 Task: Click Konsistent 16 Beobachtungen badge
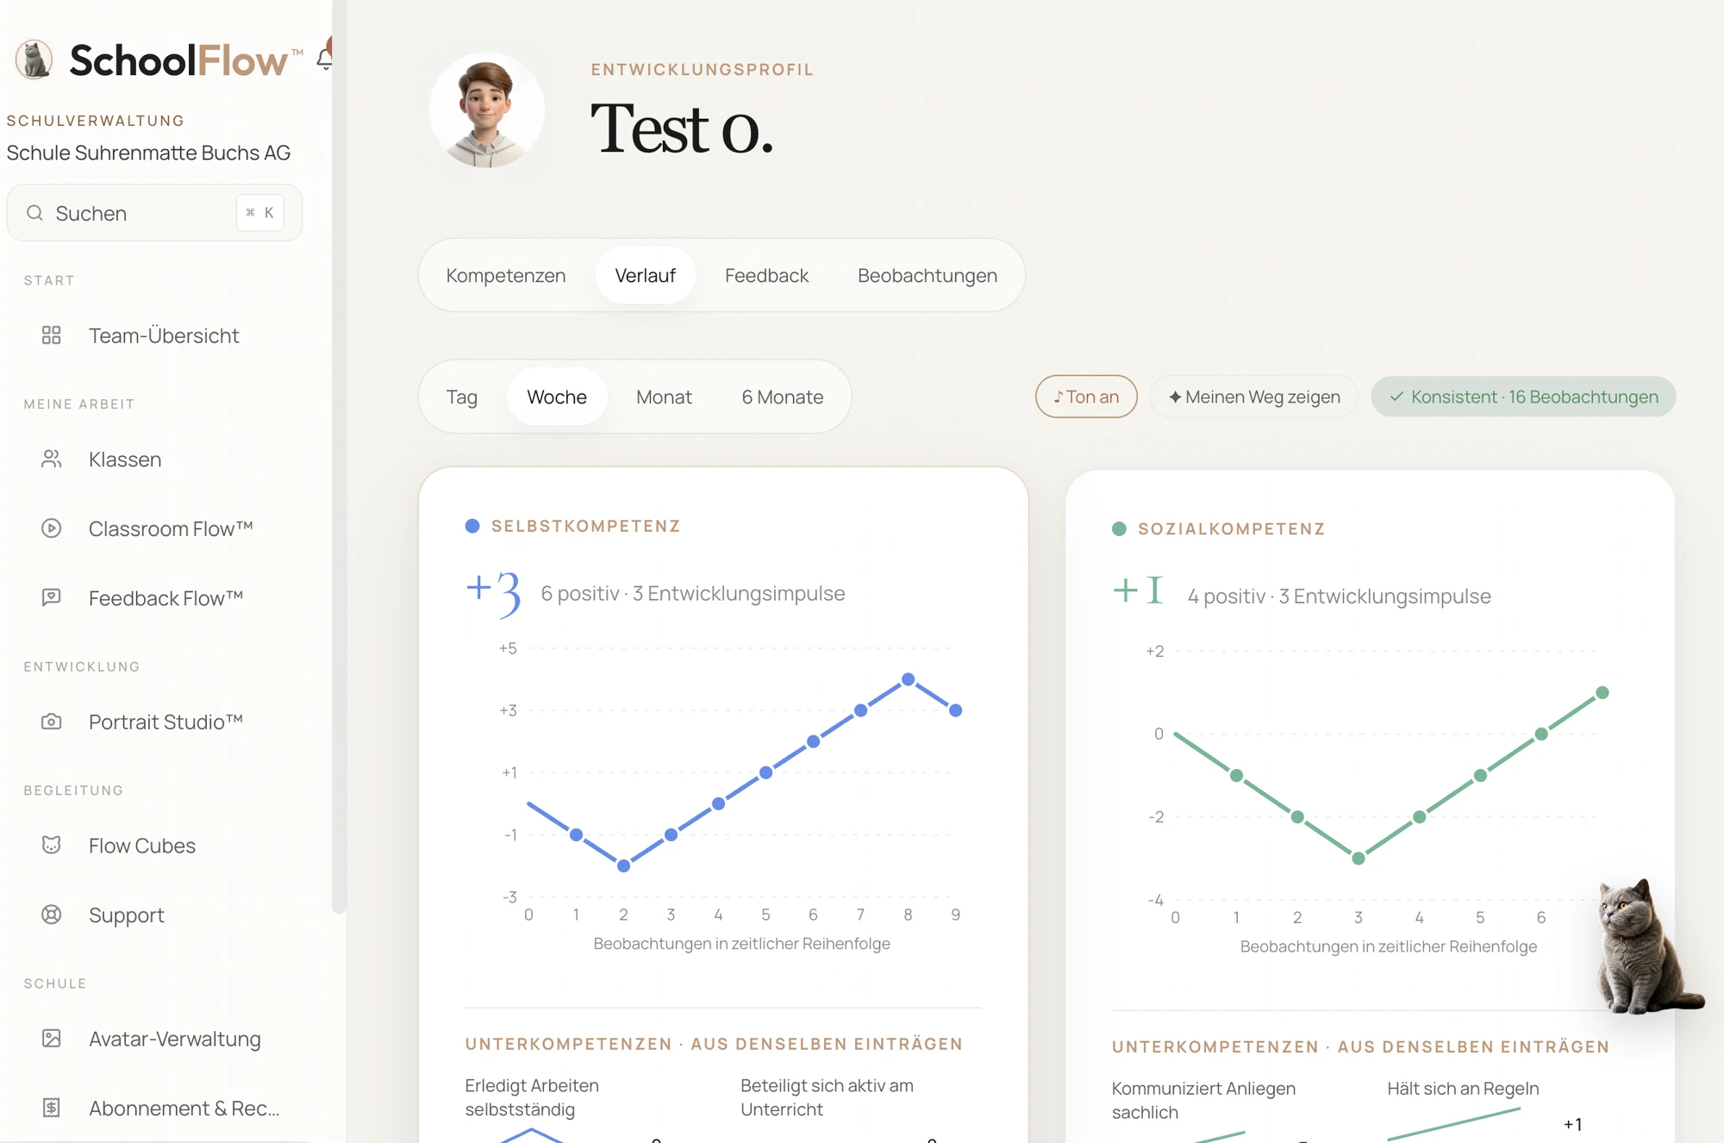coord(1523,397)
